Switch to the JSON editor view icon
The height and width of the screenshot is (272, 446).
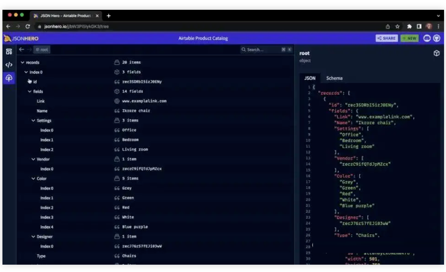(x=9, y=65)
